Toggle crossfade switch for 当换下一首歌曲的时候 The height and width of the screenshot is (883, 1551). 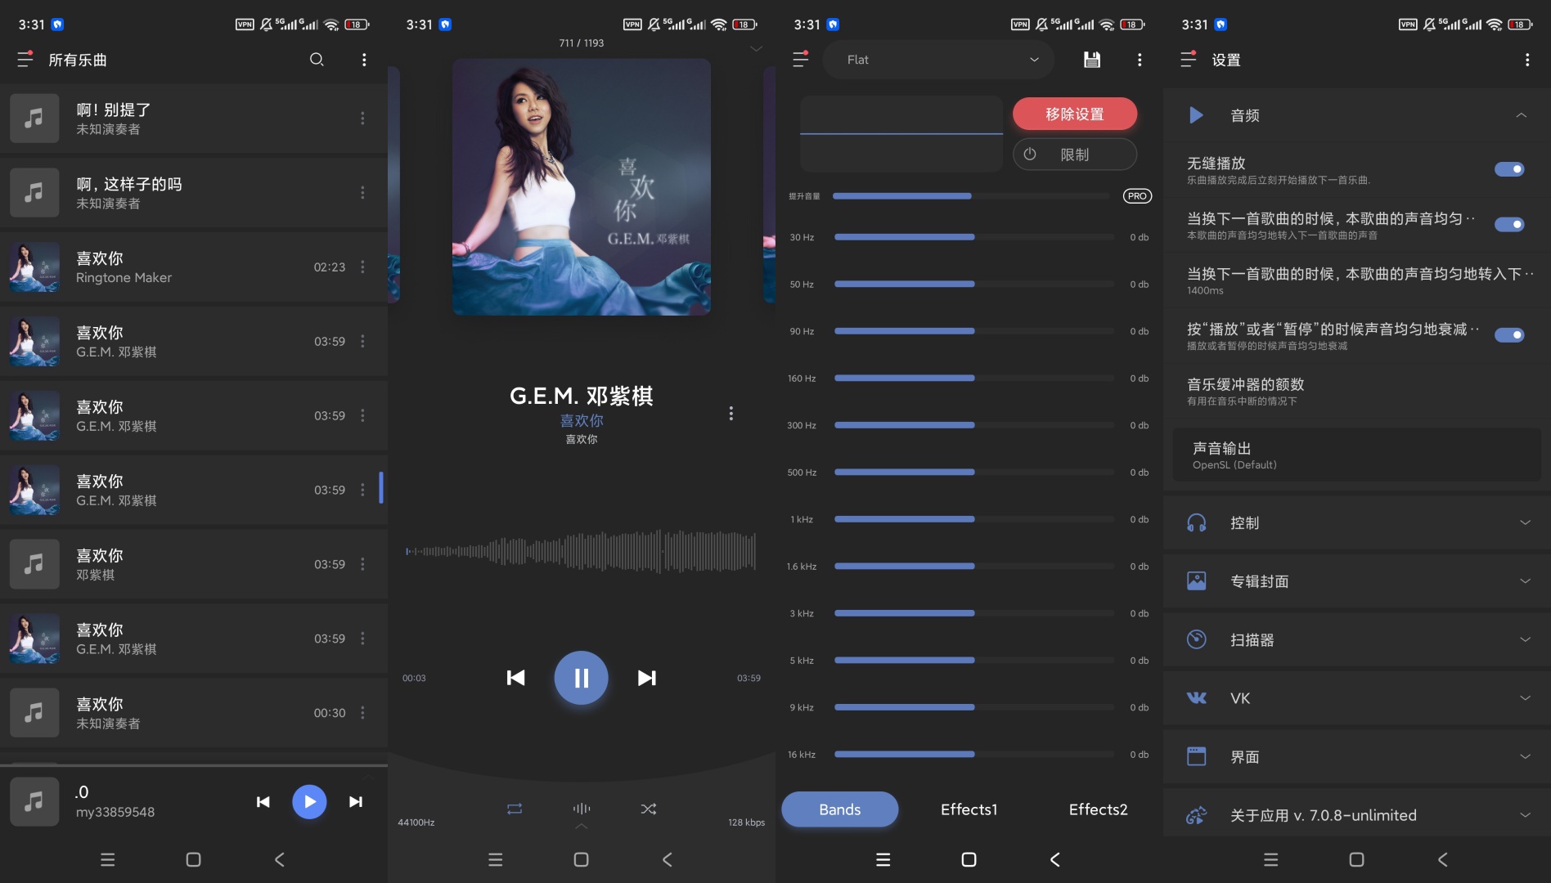1509,224
